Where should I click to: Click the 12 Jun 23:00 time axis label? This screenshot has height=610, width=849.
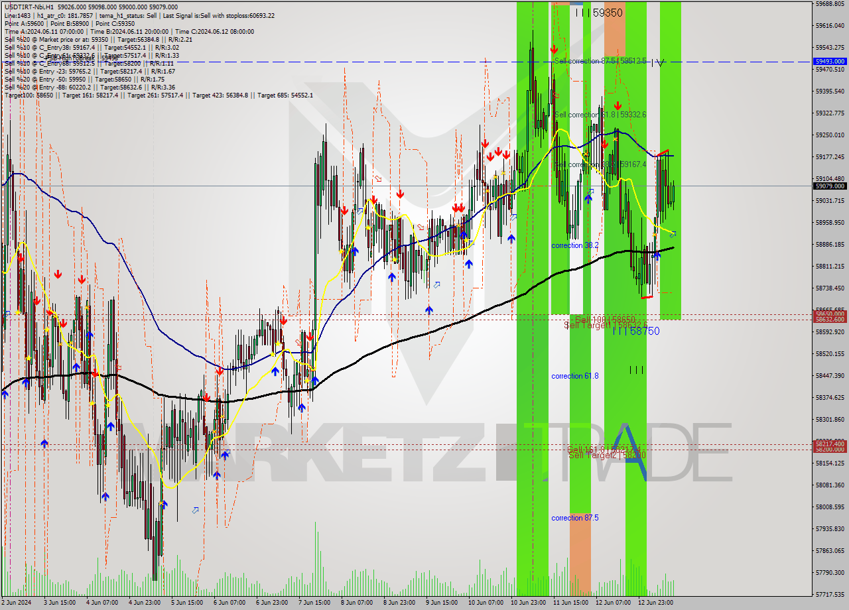pyautogui.click(x=655, y=603)
